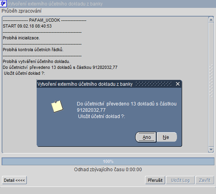Select log line 'Probíhá vytváření účetního dokladu.'
Viewport: 216px width, 194px height.
pos(36,61)
